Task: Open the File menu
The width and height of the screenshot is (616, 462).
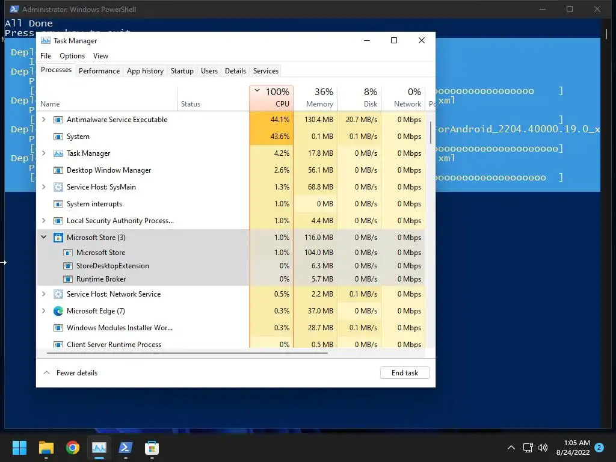Action: tap(46, 56)
